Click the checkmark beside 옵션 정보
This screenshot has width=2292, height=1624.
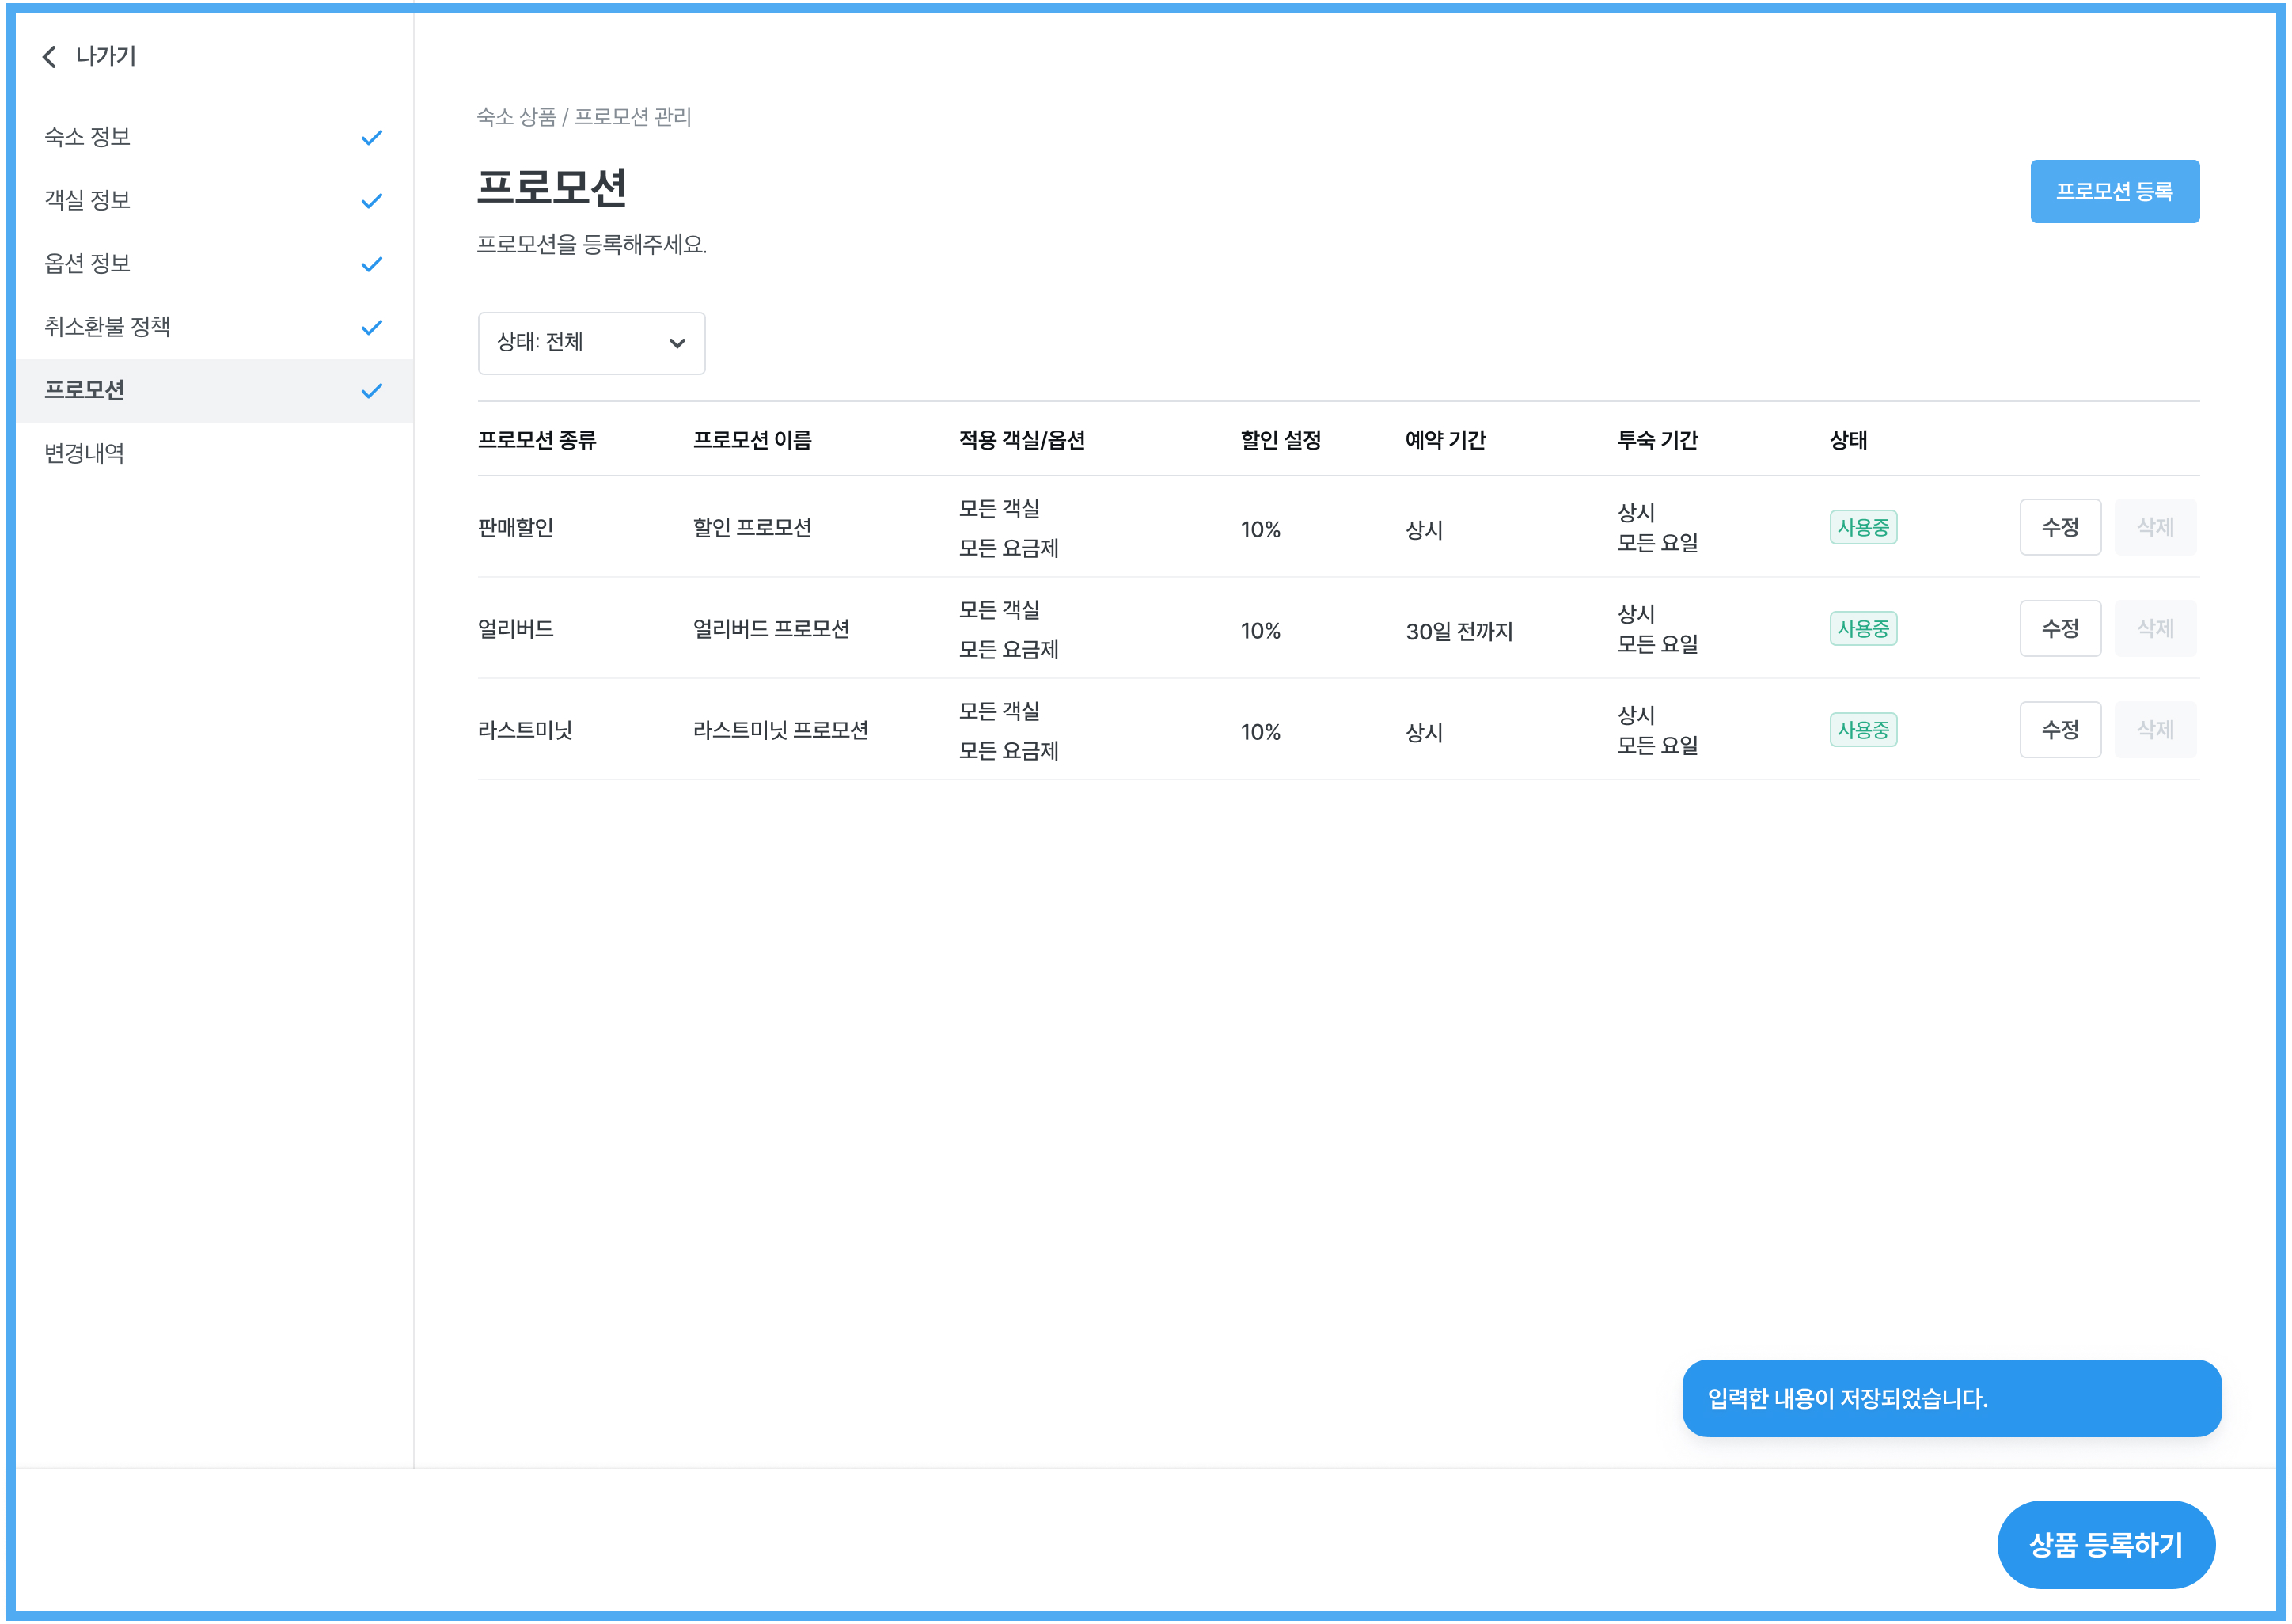click(371, 264)
